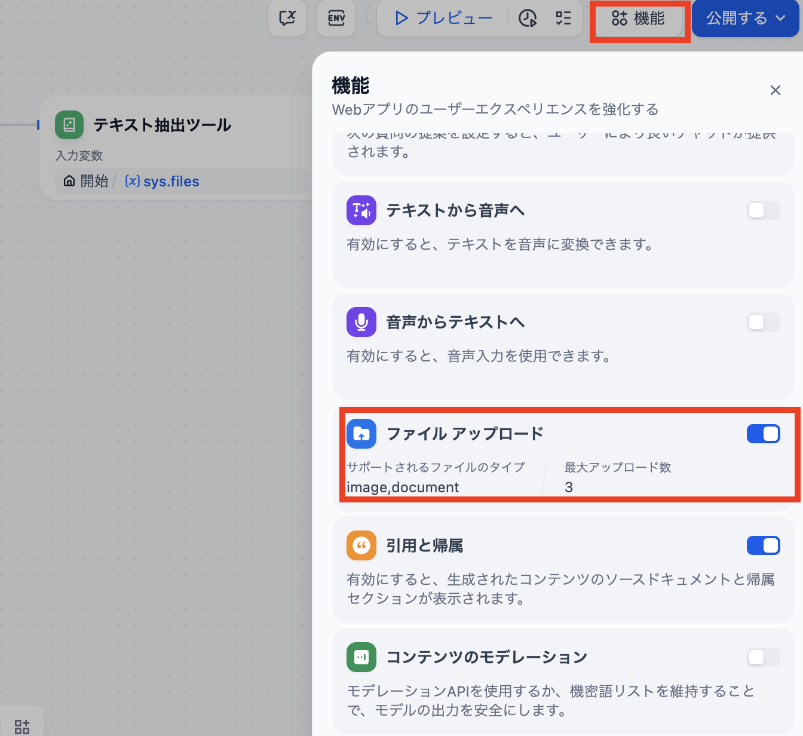Turn off the 引用と帰属 toggle
Viewport: 803px width, 736px height.
763,545
